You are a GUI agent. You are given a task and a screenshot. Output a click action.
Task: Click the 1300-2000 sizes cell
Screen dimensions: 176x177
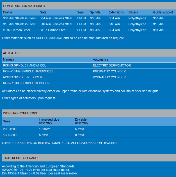click(11, 135)
